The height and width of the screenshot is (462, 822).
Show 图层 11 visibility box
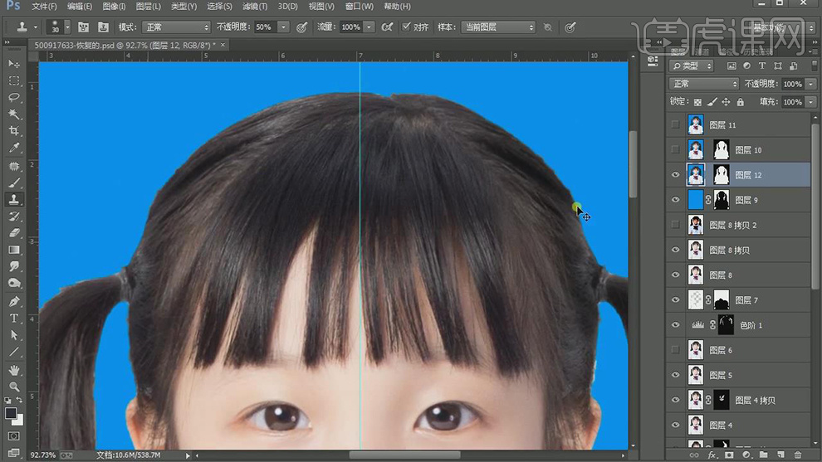(675, 124)
